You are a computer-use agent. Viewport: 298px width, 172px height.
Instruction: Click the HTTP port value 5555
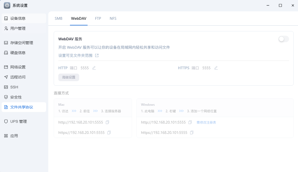click(x=85, y=68)
